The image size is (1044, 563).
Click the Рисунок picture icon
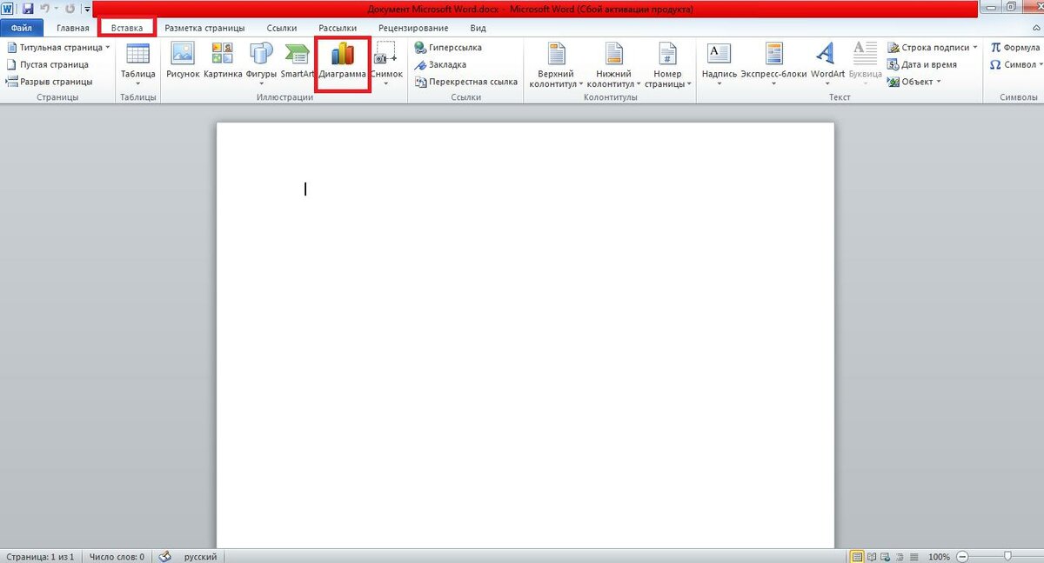tap(183, 61)
